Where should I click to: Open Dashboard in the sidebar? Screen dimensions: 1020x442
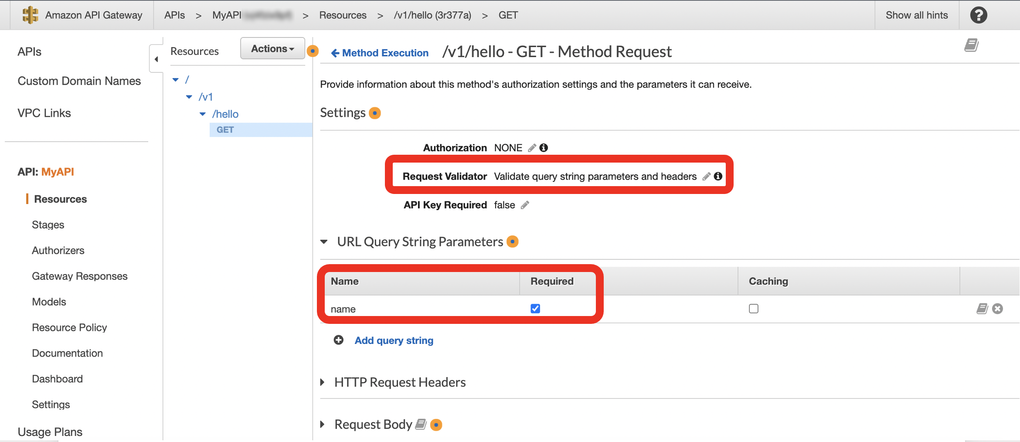tap(57, 379)
